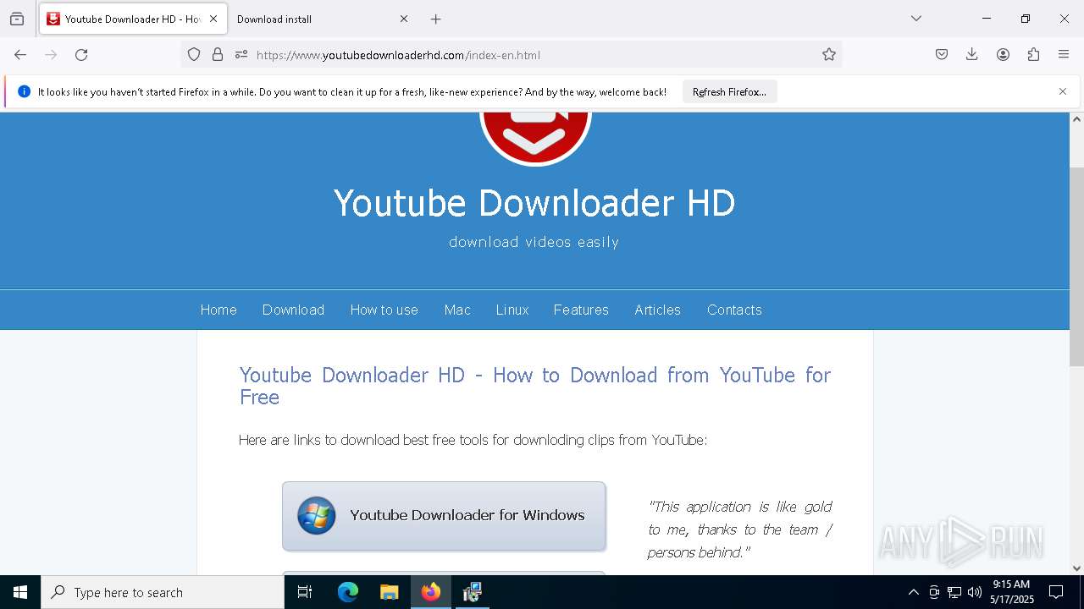Launch Microsoft Edge from the taskbar
Image resolution: width=1084 pixels, height=609 pixels.
348,592
